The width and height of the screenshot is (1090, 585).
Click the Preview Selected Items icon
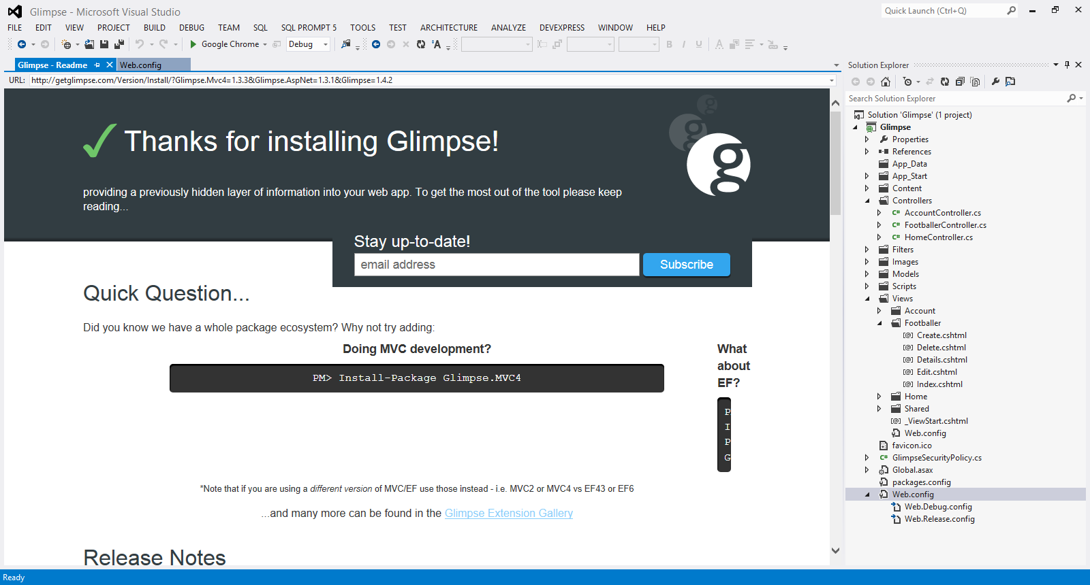coord(1010,82)
